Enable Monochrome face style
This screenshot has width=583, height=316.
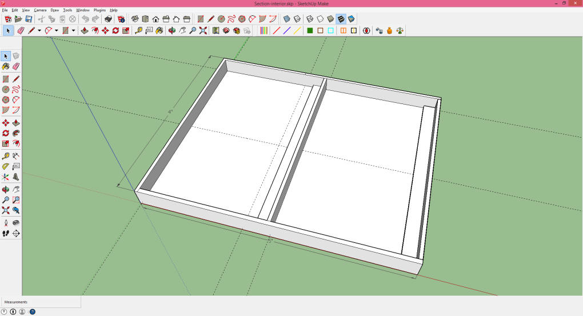point(351,19)
